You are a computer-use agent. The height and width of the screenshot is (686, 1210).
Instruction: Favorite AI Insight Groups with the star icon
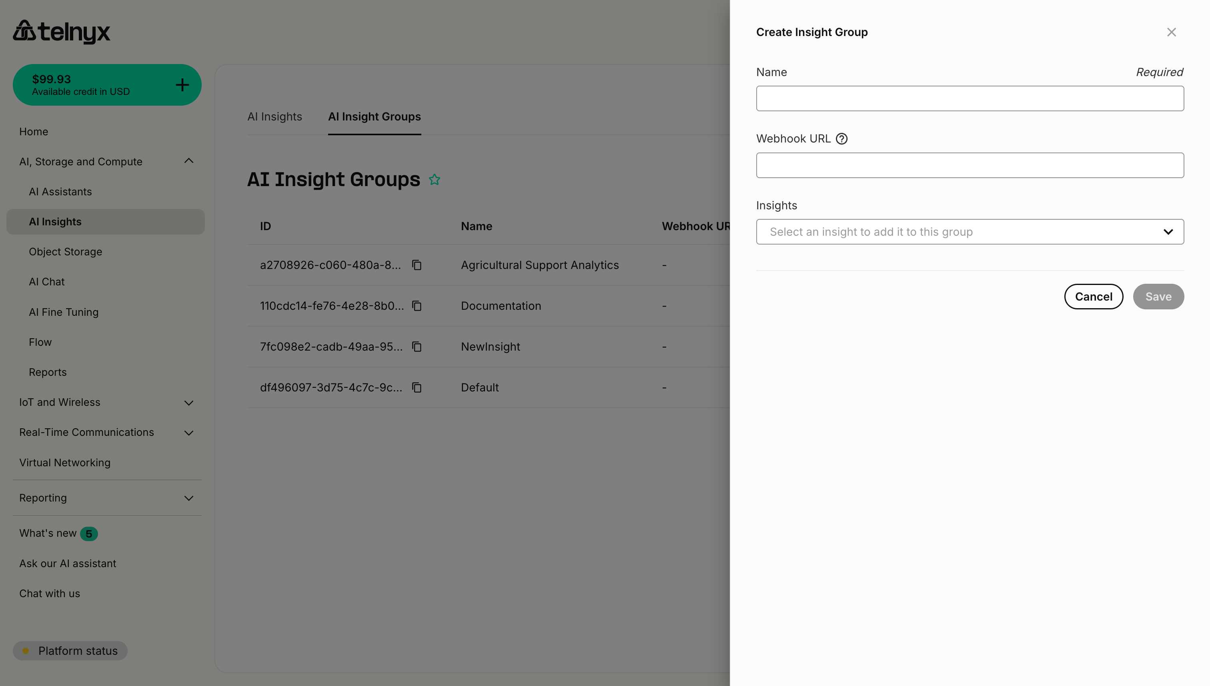435,180
